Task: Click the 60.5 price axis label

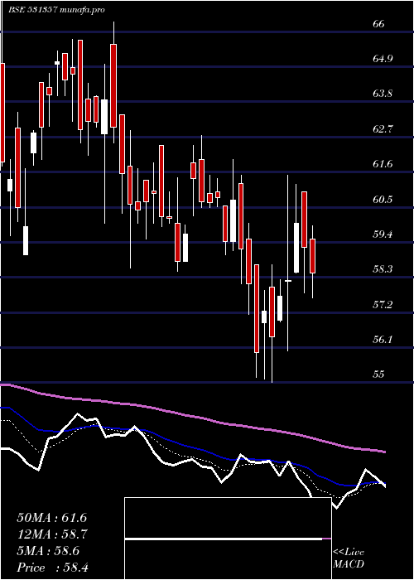Action: pyautogui.click(x=382, y=200)
